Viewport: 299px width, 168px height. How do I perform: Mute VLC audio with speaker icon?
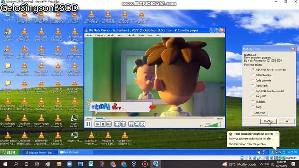tap(201, 126)
